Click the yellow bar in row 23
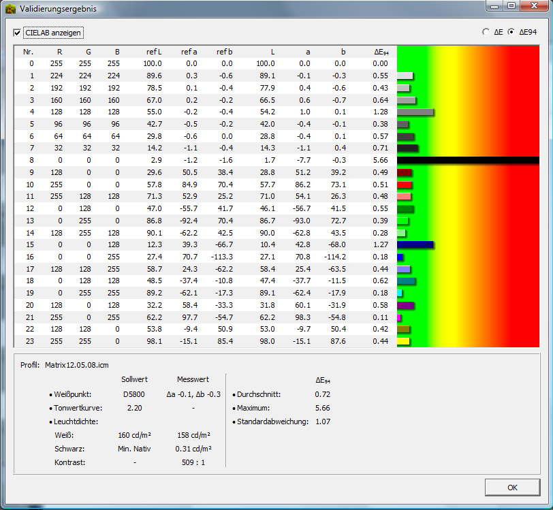This screenshot has width=553, height=510. [x=403, y=340]
